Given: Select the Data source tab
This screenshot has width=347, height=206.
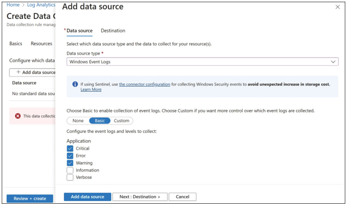Looking at the screenshot, I should [x=79, y=31].
